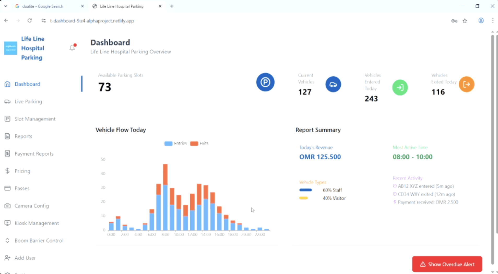Click the Boom Barrier Control arrows icon
498x274 pixels.
(8, 240)
